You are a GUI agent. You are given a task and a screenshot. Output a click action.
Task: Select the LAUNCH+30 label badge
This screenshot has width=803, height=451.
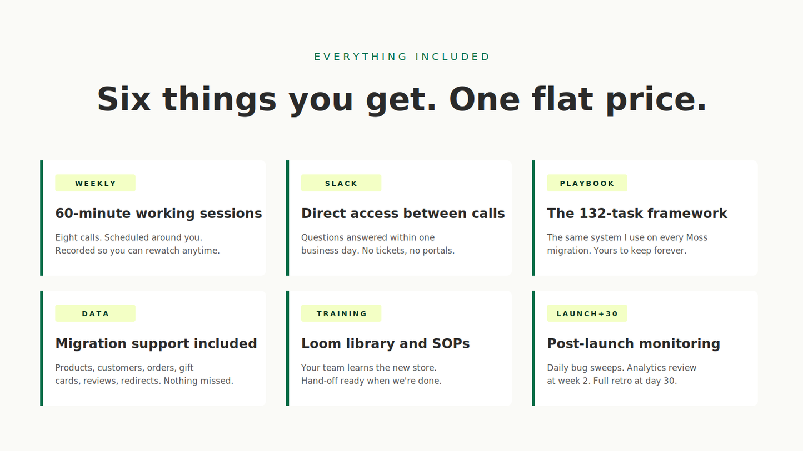point(587,313)
